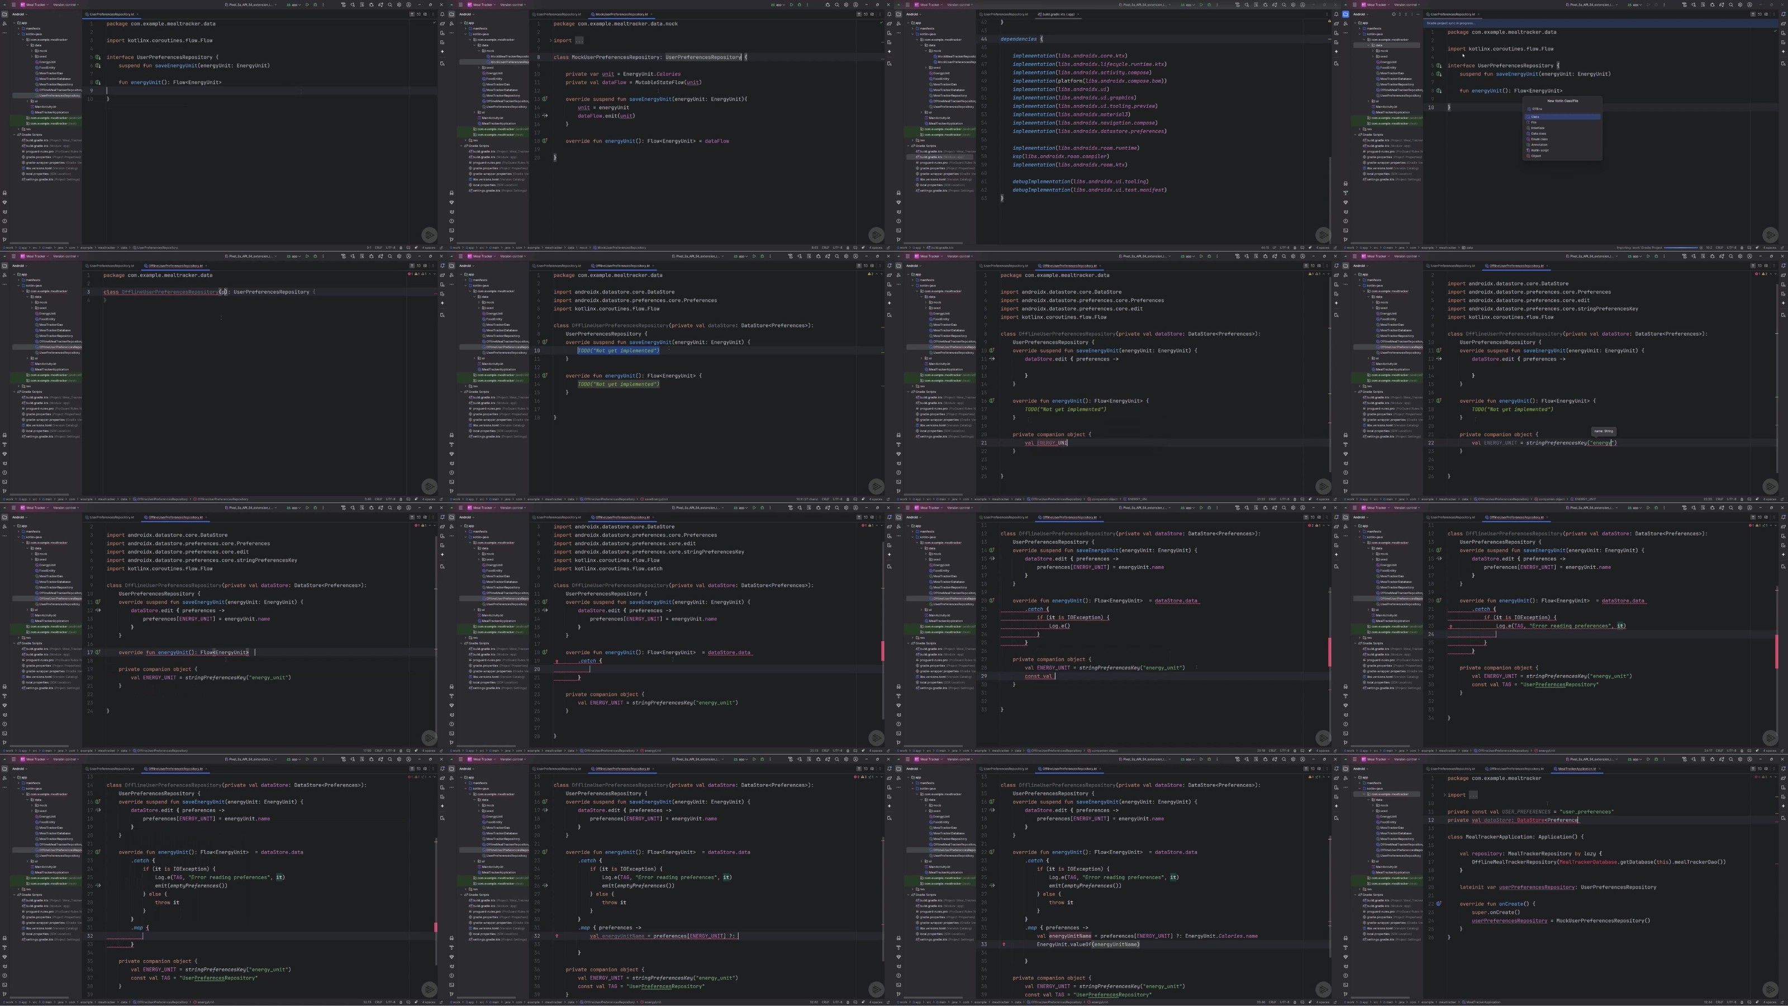Open More tool windows ellipsis in MockUserPreferencesRepository.kt window

point(452,32)
